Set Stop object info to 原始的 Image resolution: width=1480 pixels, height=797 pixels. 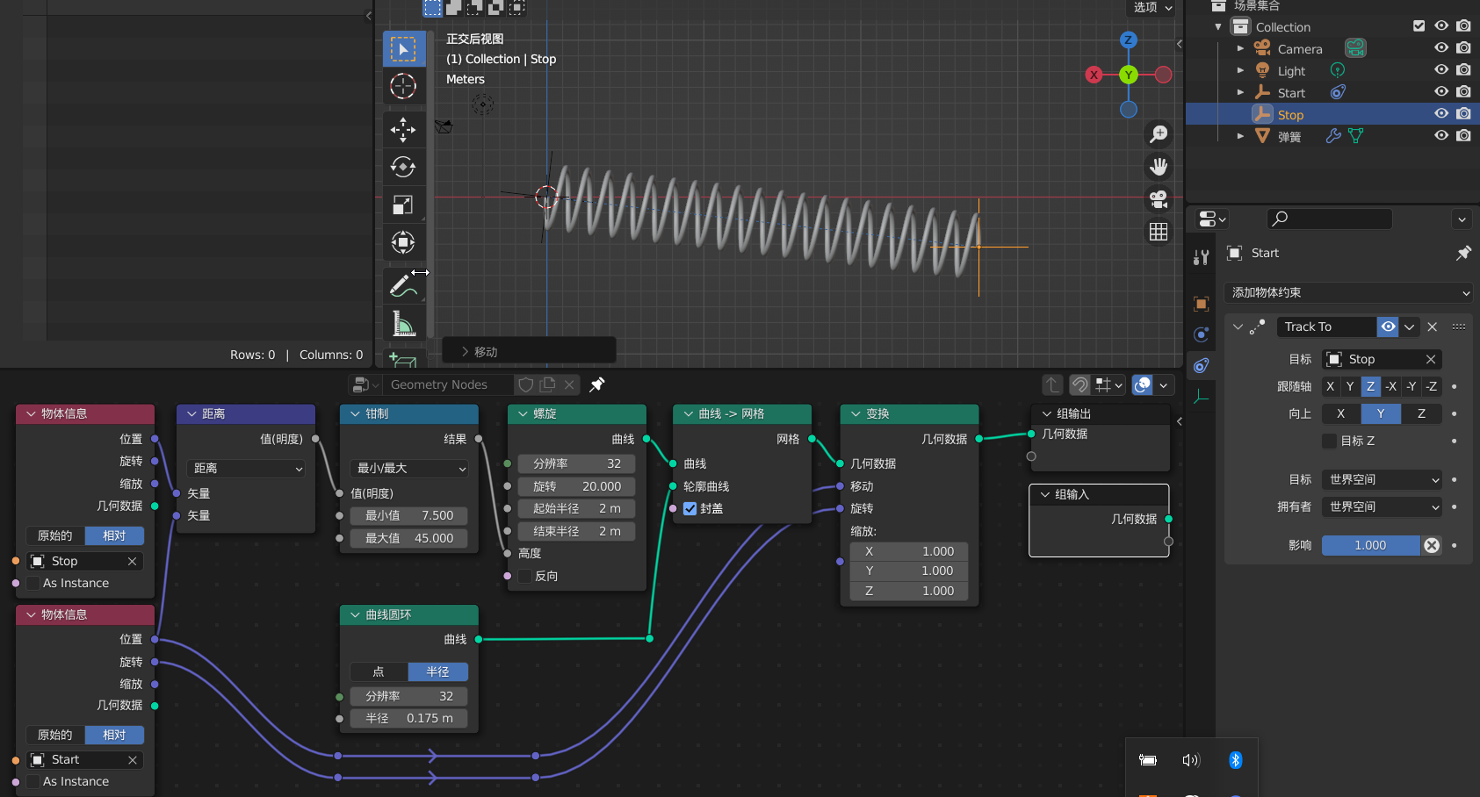(55, 535)
